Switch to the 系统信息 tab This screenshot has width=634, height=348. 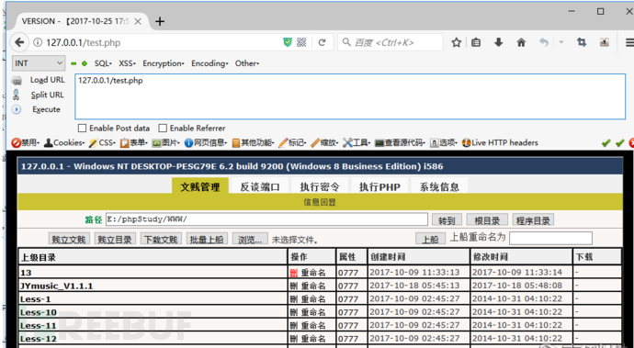pyautogui.click(x=439, y=186)
